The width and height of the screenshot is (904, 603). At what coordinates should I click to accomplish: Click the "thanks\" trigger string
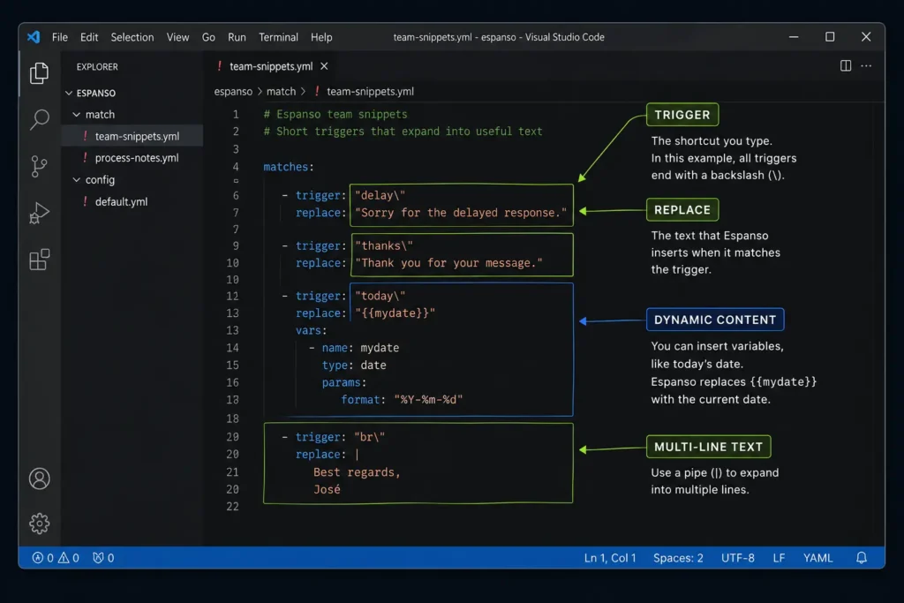[384, 245]
